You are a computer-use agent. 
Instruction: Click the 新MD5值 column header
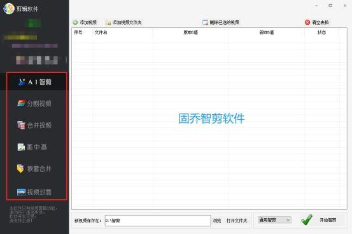pos(267,32)
